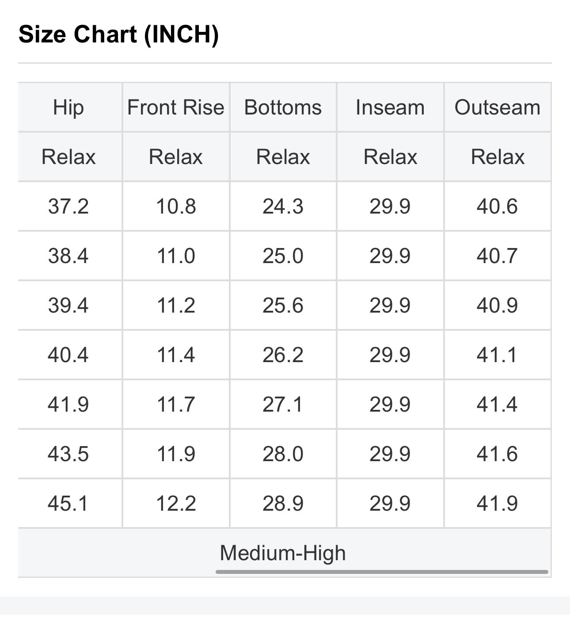Click the 10.8 front rise cell
This screenshot has width=570, height=623.
coord(176,206)
